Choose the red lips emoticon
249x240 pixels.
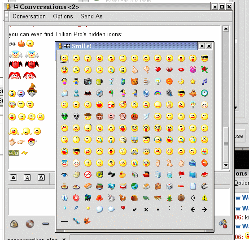tap(181, 70)
